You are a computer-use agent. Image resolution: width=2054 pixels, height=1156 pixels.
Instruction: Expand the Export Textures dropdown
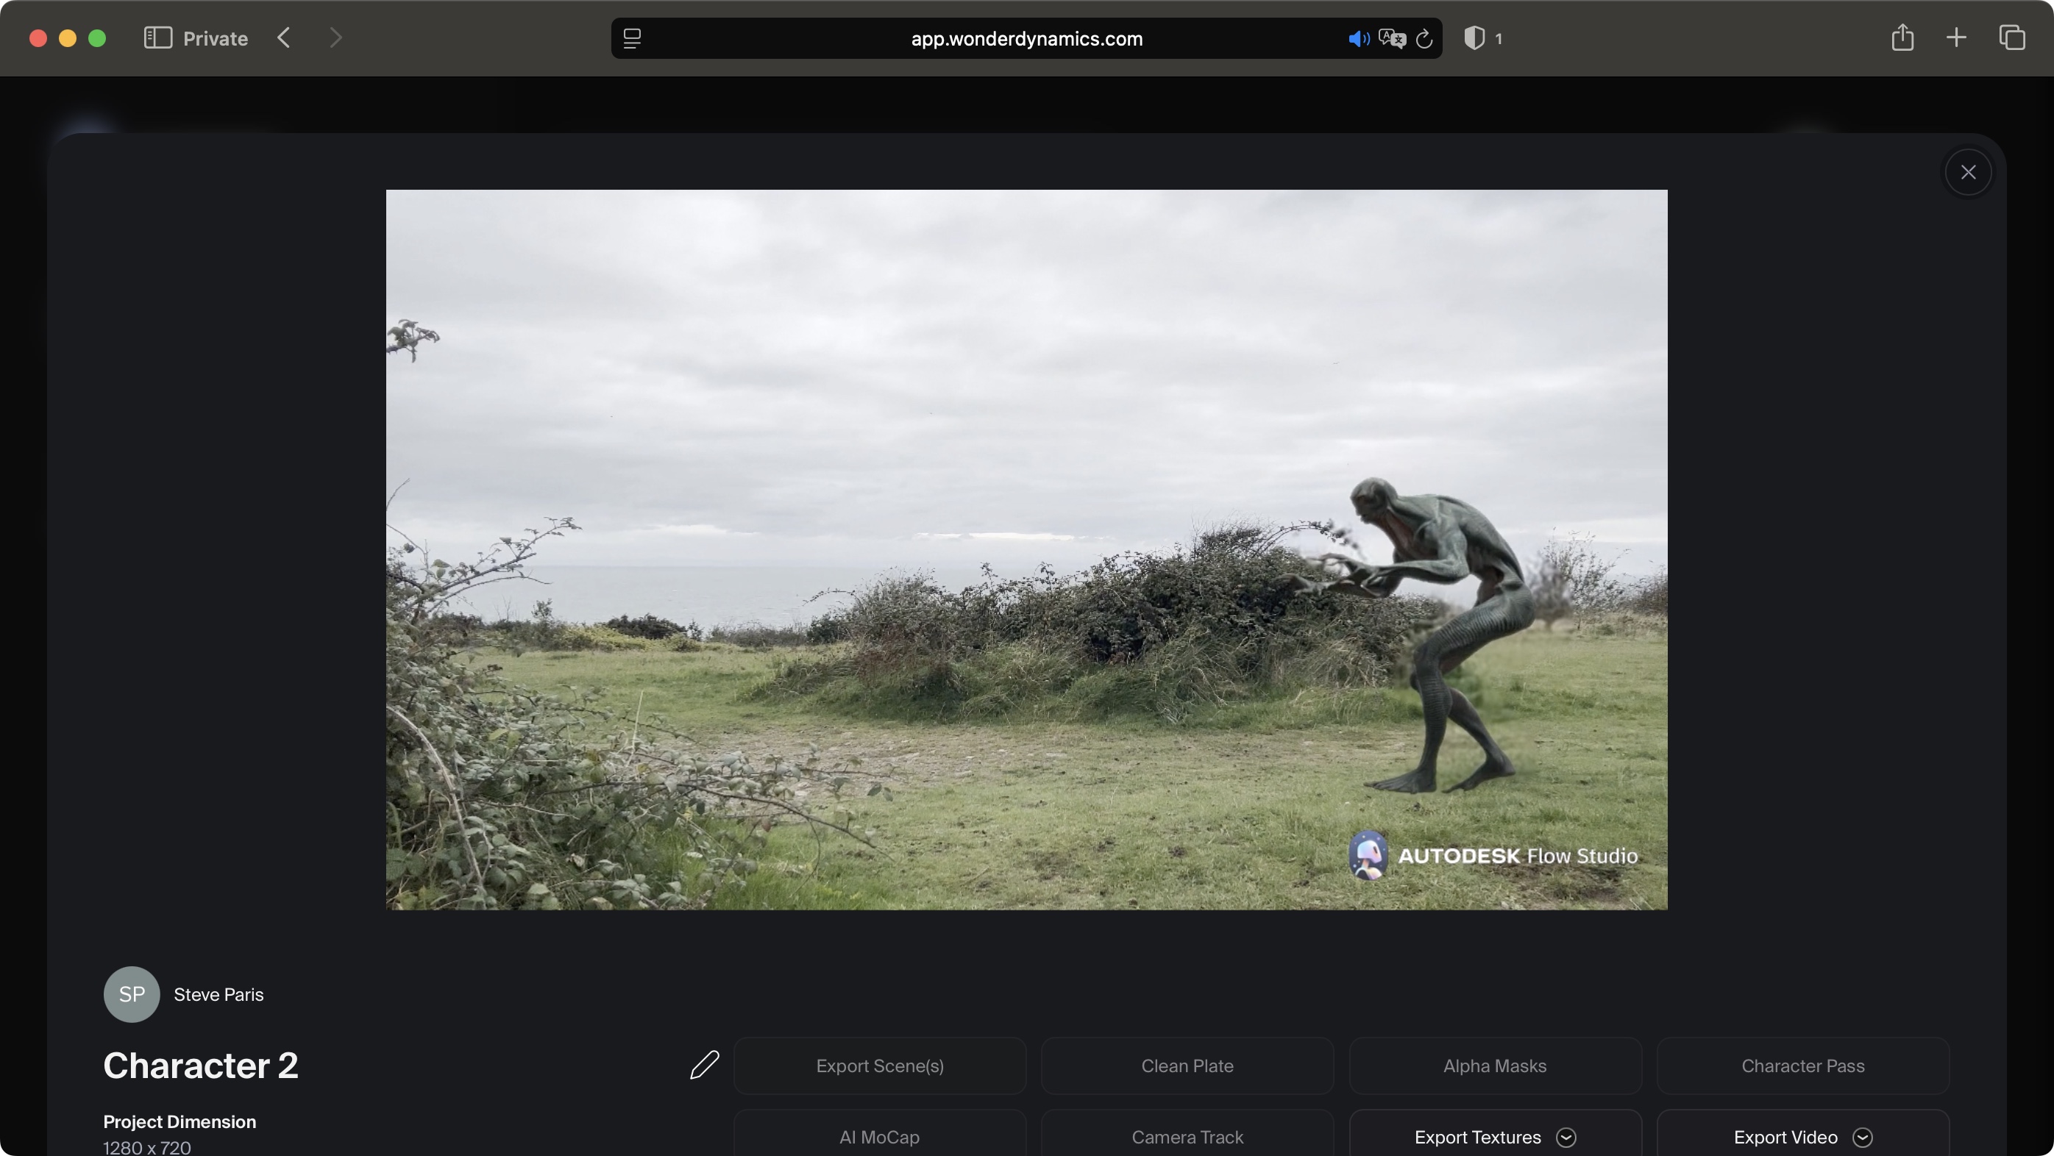pyautogui.click(x=1566, y=1137)
